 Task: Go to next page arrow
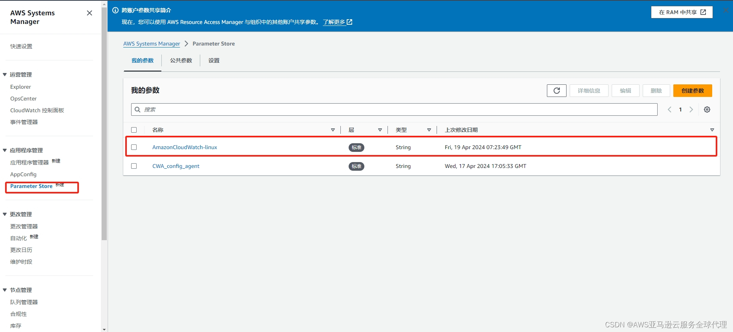691,109
